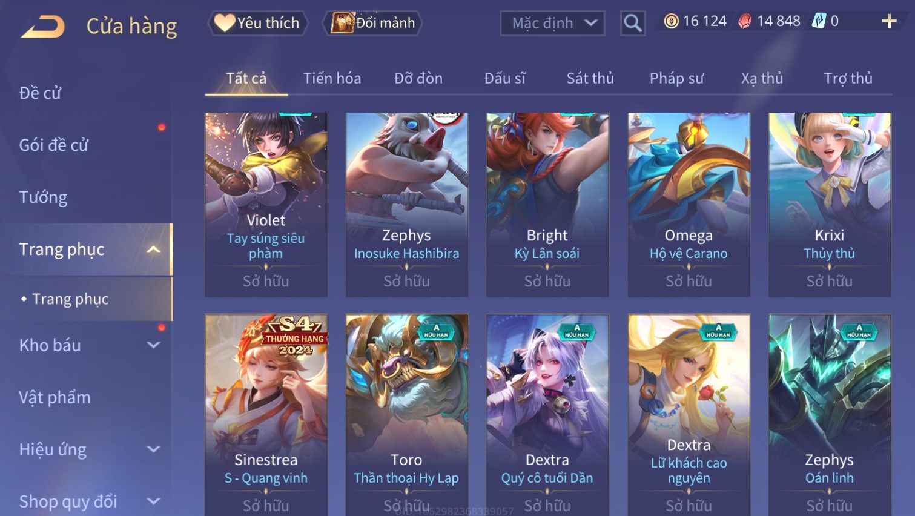Switch to the Sát thủ tab
The image size is (915, 516).
(x=590, y=78)
